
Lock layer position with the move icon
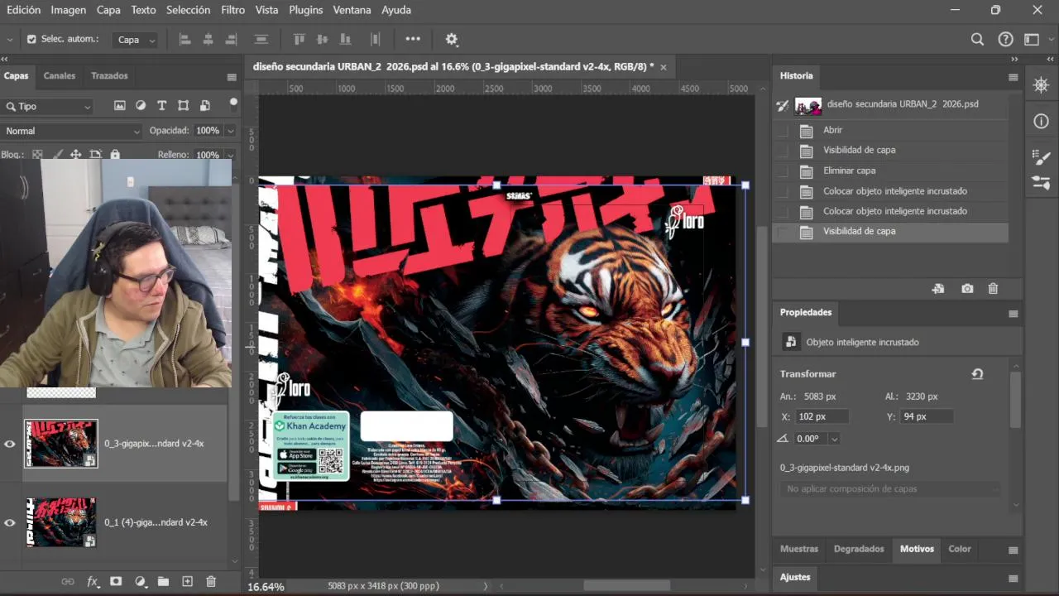(75, 154)
